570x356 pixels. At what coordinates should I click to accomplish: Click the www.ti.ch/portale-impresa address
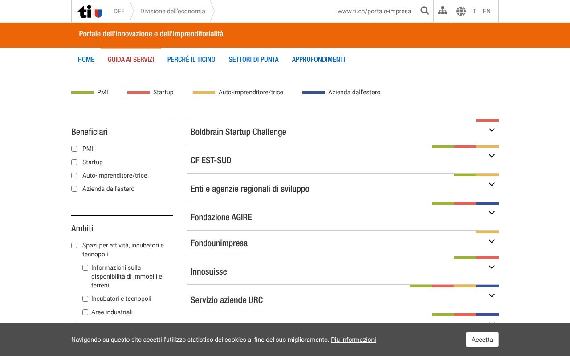tap(375, 11)
